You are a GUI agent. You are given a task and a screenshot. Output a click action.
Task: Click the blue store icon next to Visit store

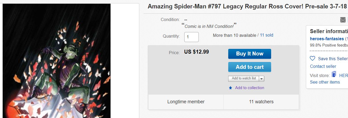coord(334,74)
